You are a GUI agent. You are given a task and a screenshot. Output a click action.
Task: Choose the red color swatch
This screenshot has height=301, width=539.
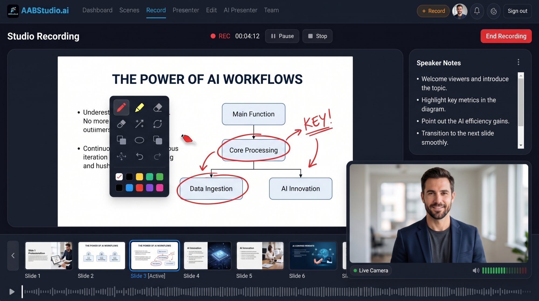point(139,188)
